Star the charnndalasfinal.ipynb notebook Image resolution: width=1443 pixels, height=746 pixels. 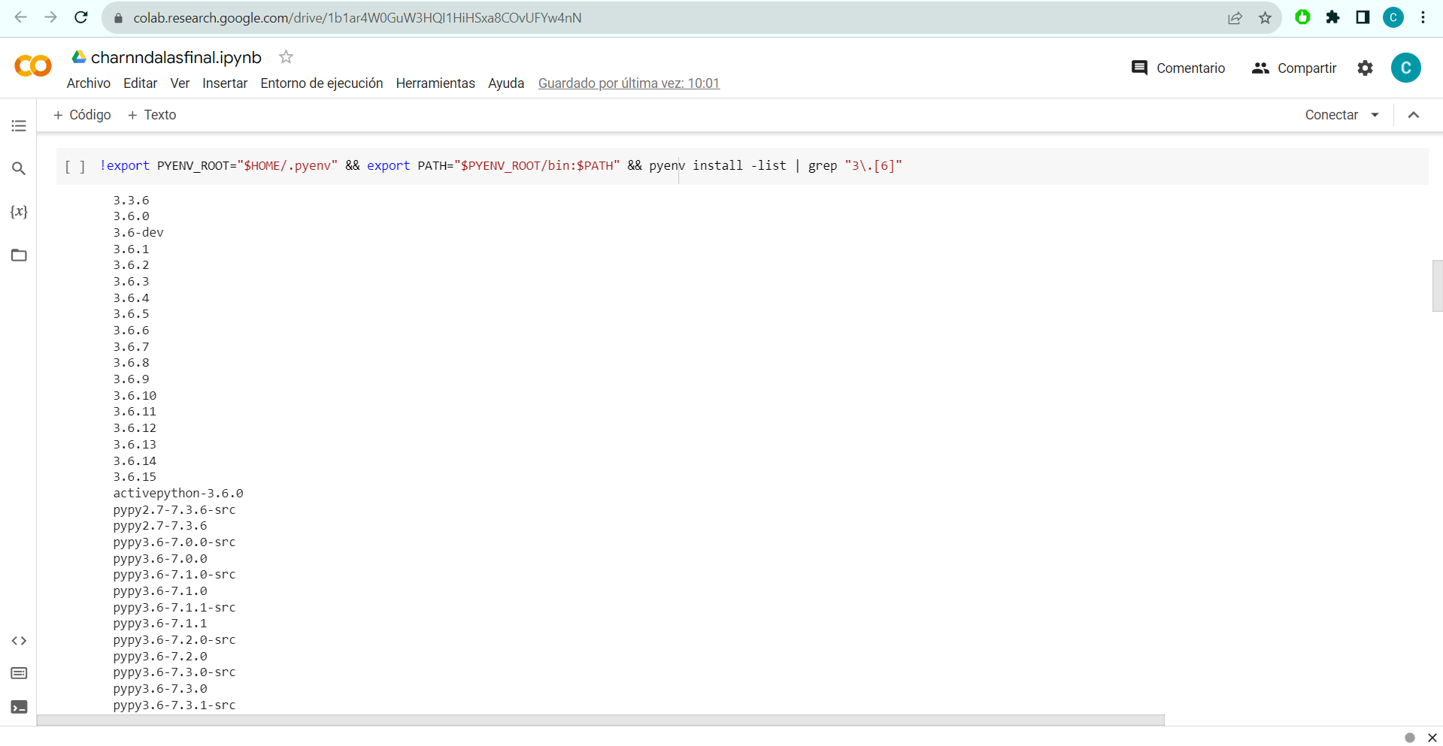point(286,57)
